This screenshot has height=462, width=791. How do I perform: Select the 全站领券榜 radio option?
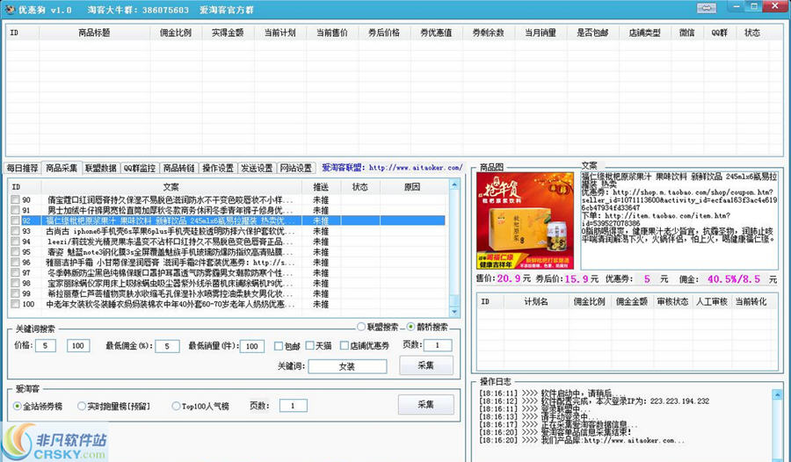(18, 406)
